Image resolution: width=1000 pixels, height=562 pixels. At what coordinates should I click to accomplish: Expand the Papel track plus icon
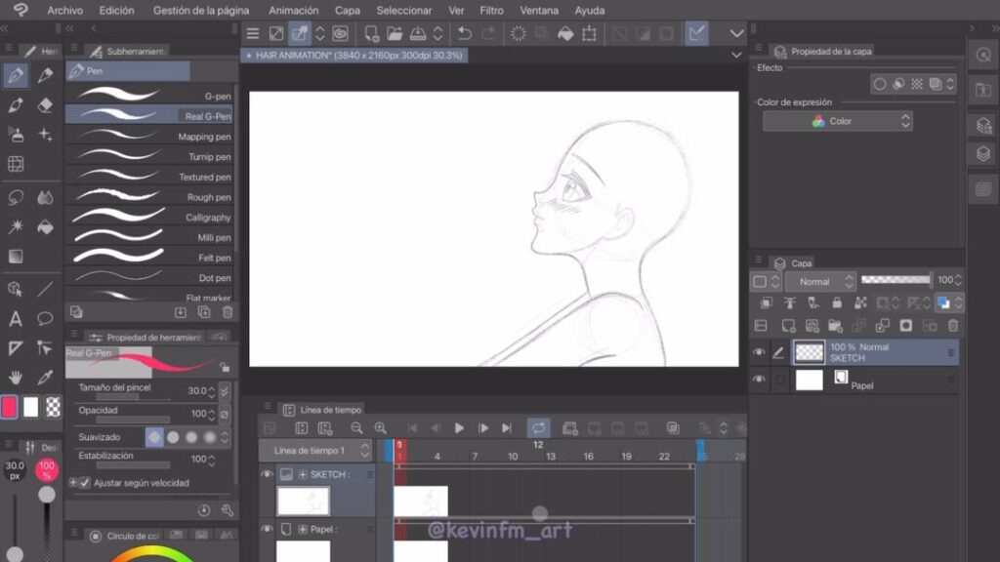303,529
